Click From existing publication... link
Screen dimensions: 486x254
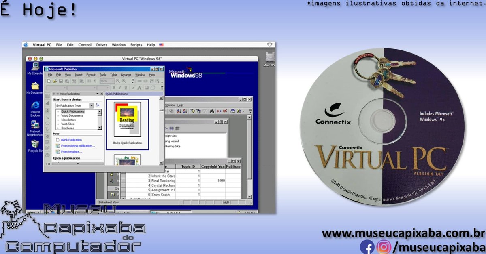coord(78,146)
